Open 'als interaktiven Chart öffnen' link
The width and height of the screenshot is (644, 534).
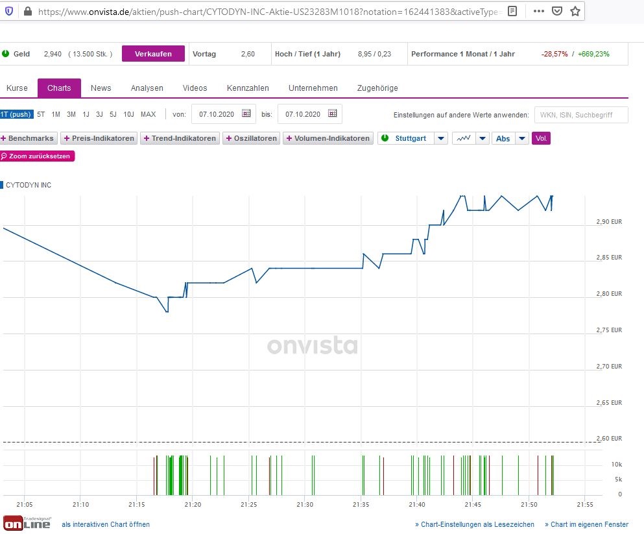point(105,524)
